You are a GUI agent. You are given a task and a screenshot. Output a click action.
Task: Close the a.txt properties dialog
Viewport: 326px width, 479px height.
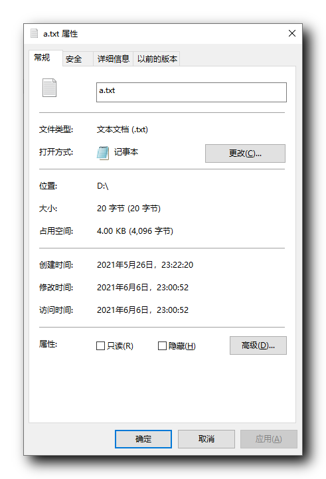click(292, 33)
